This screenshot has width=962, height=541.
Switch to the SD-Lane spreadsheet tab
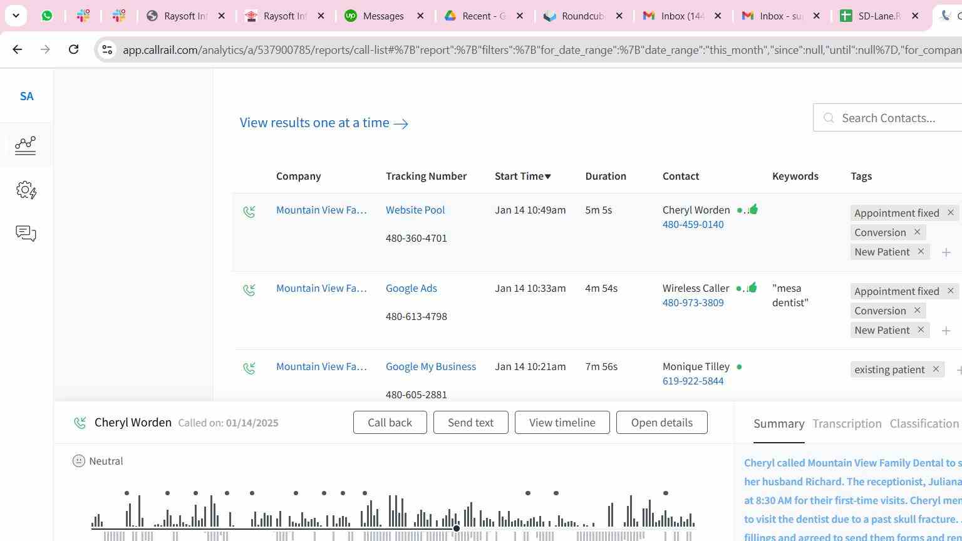(x=879, y=16)
